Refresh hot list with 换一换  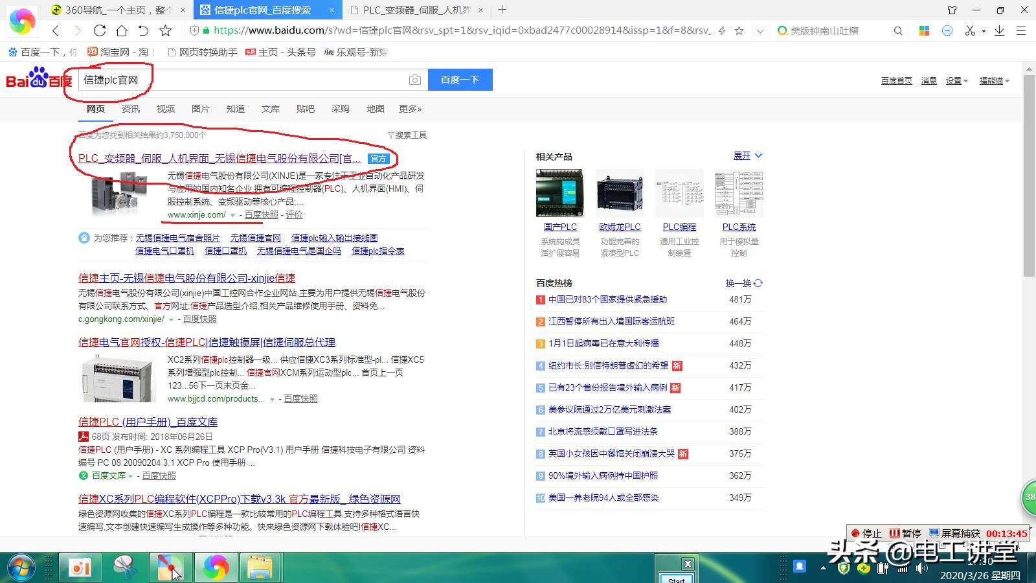[744, 283]
